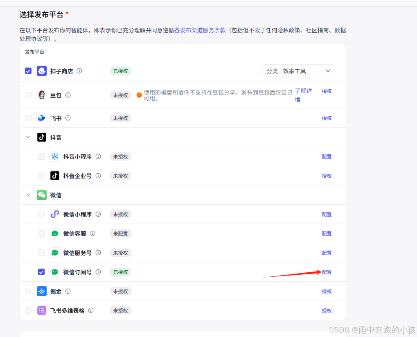Viewport: 417px width, 337px height.
Task: Tick the 掘金 checkbox
Action: (28, 291)
